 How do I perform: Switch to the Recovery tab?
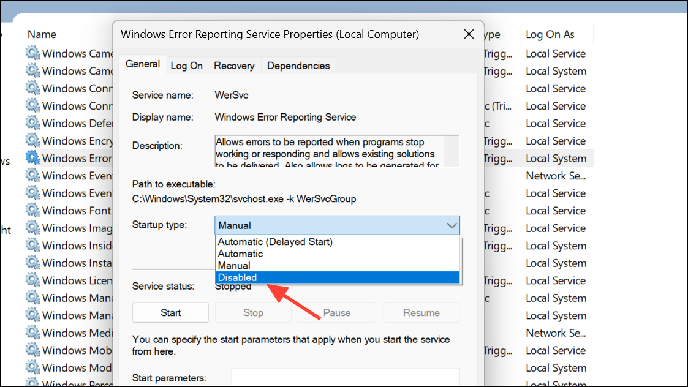234,65
